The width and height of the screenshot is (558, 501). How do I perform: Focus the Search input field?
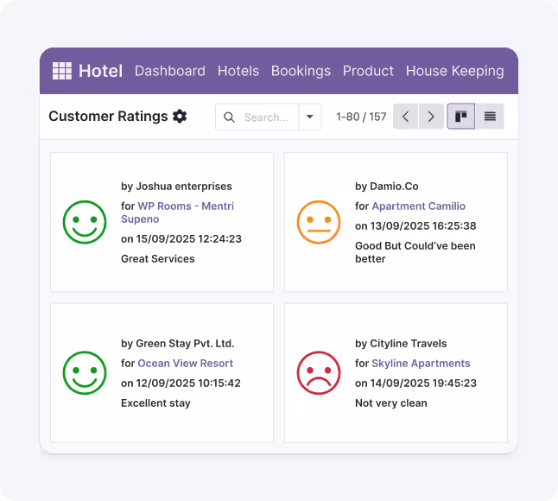click(267, 117)
